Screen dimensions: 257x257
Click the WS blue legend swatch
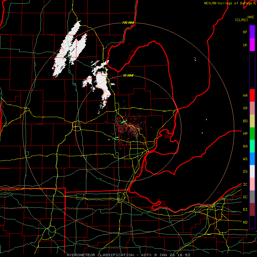pyautogui.click(x=252, y=159)
